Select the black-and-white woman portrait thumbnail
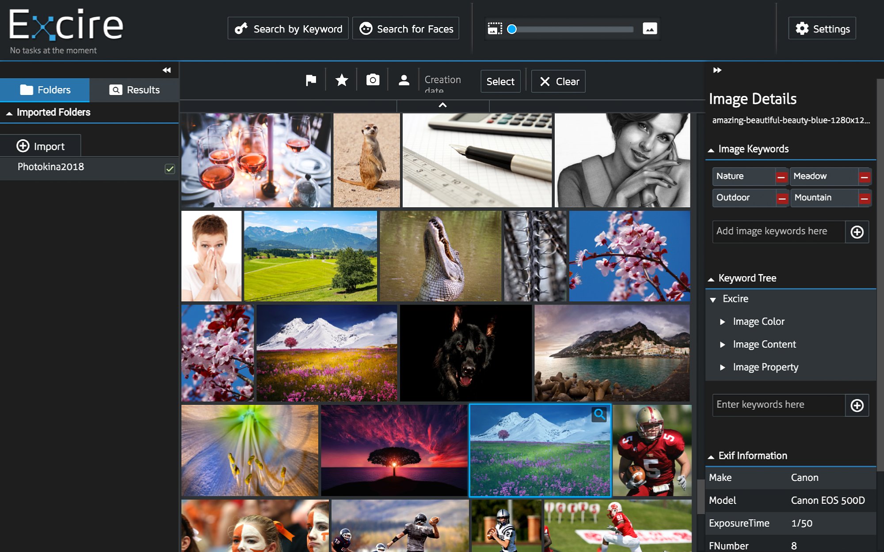 tap(622, 160)
